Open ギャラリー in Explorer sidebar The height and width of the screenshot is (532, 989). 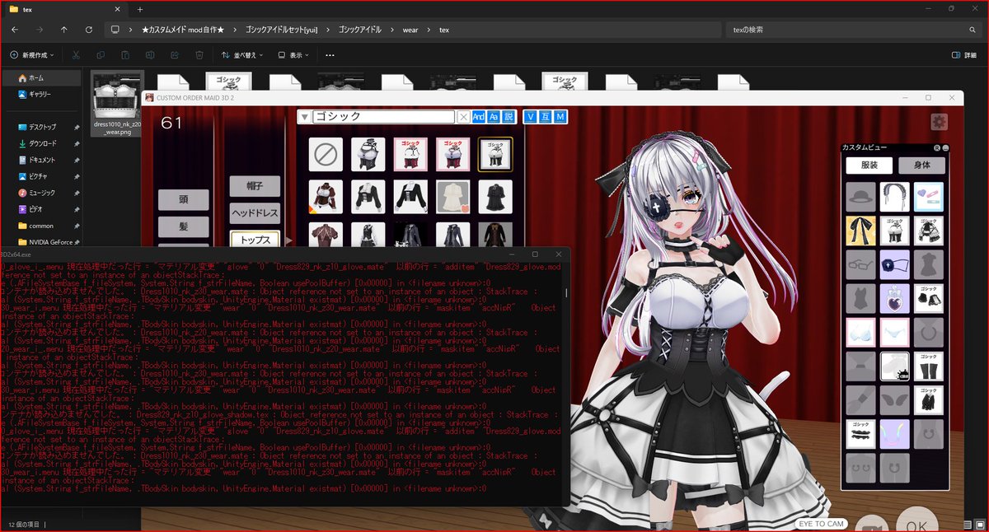pos(41,94)
